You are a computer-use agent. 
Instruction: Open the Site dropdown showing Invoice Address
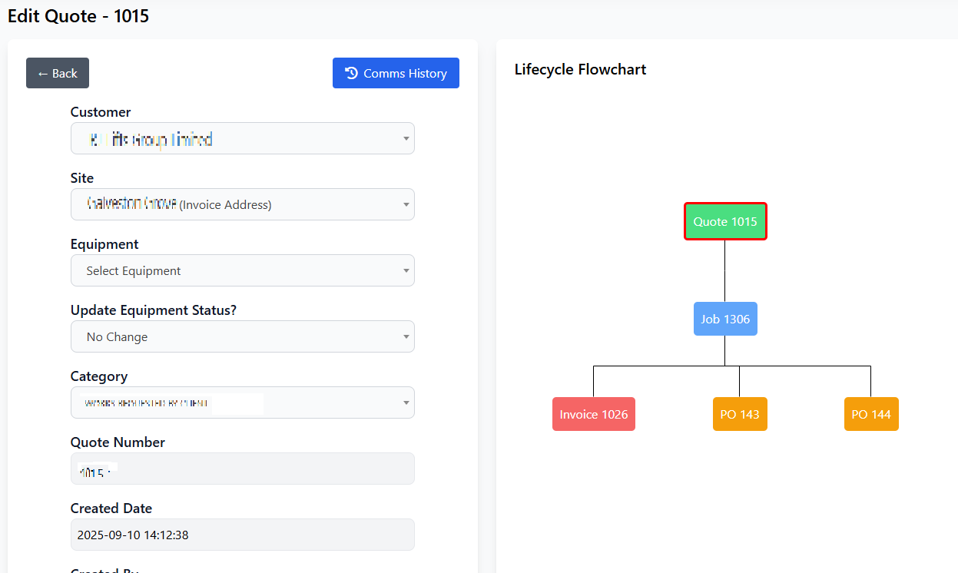[243, 204]
